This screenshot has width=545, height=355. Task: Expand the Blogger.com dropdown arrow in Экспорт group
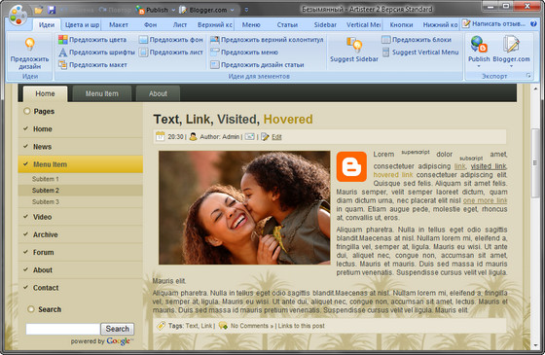pos(511,66)
